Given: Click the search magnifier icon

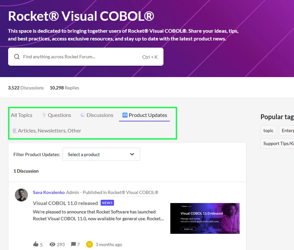Looking at the screenshot, I should [x=17, y=57].
